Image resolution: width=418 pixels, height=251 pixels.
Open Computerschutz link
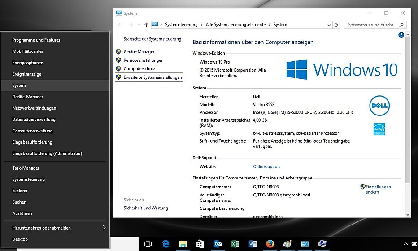point(139,69)
